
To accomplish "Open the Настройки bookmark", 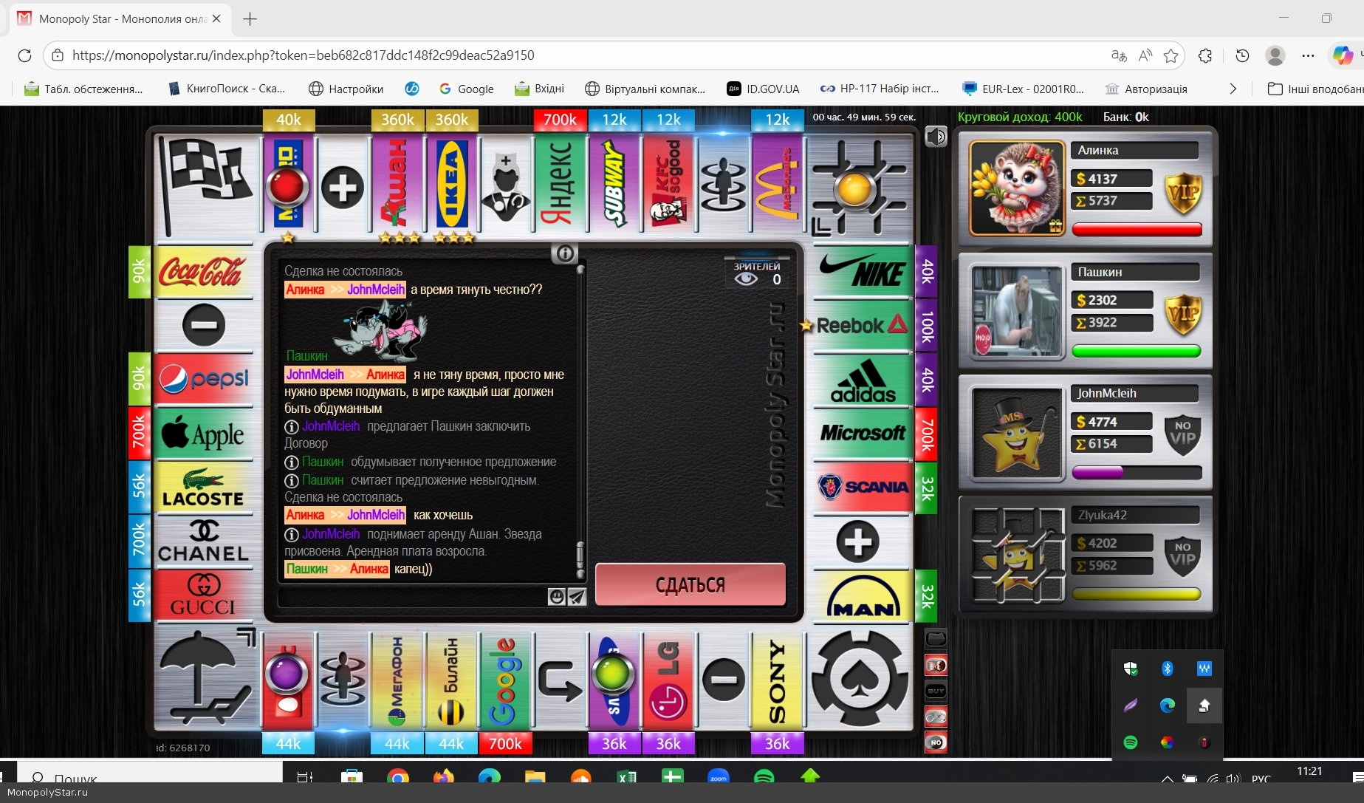I will point(346,89).
